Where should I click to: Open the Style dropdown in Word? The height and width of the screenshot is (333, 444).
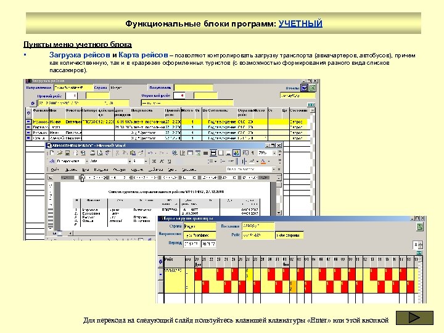pyautogui.click(x=87, y=161)
